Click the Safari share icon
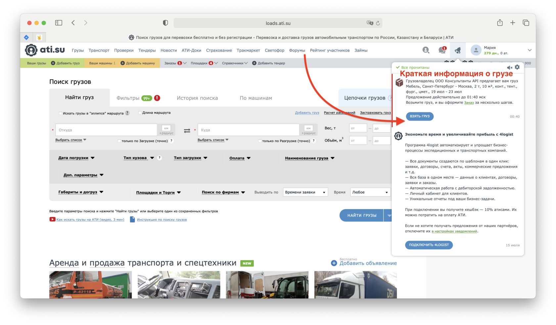Viewport: 556px width, 325px height. [x=500, y=23]
